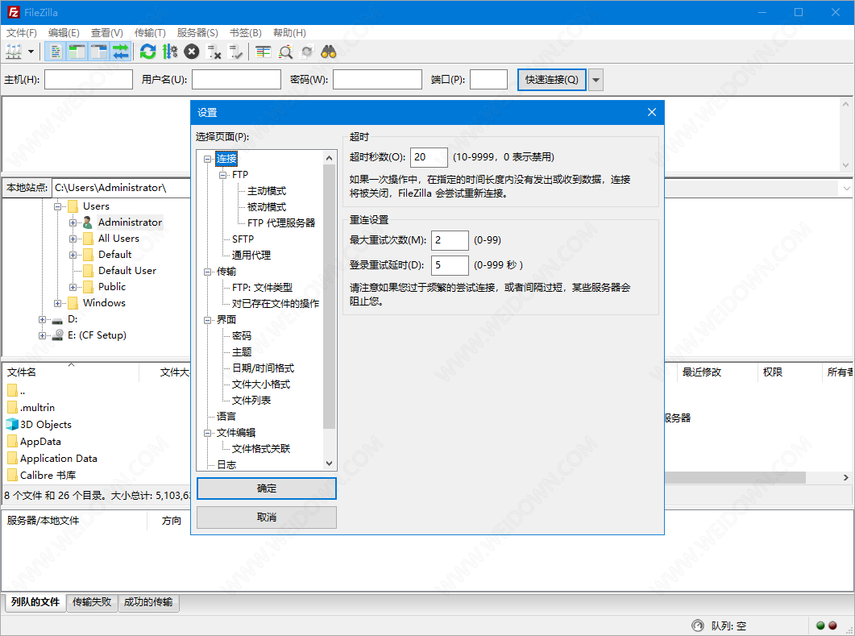The height and width of the screenshot is (636, 855).
Task: Click the queue status indicator icon
Action: pyautogui.click(x=697, y=626)
